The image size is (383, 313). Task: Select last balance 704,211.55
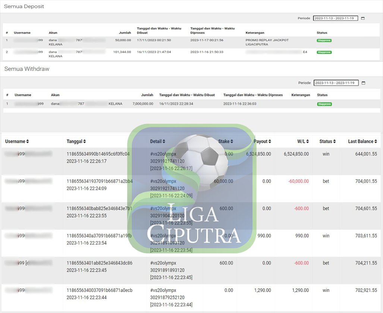tap(366, 263)
